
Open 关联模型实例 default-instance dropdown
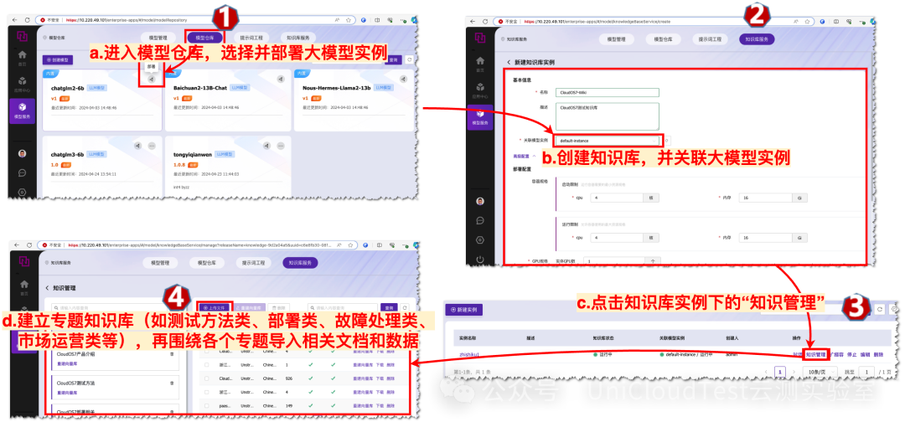(606, 140)
